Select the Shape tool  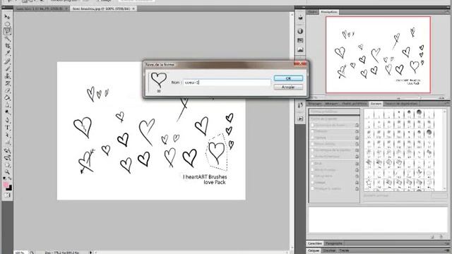7,143
